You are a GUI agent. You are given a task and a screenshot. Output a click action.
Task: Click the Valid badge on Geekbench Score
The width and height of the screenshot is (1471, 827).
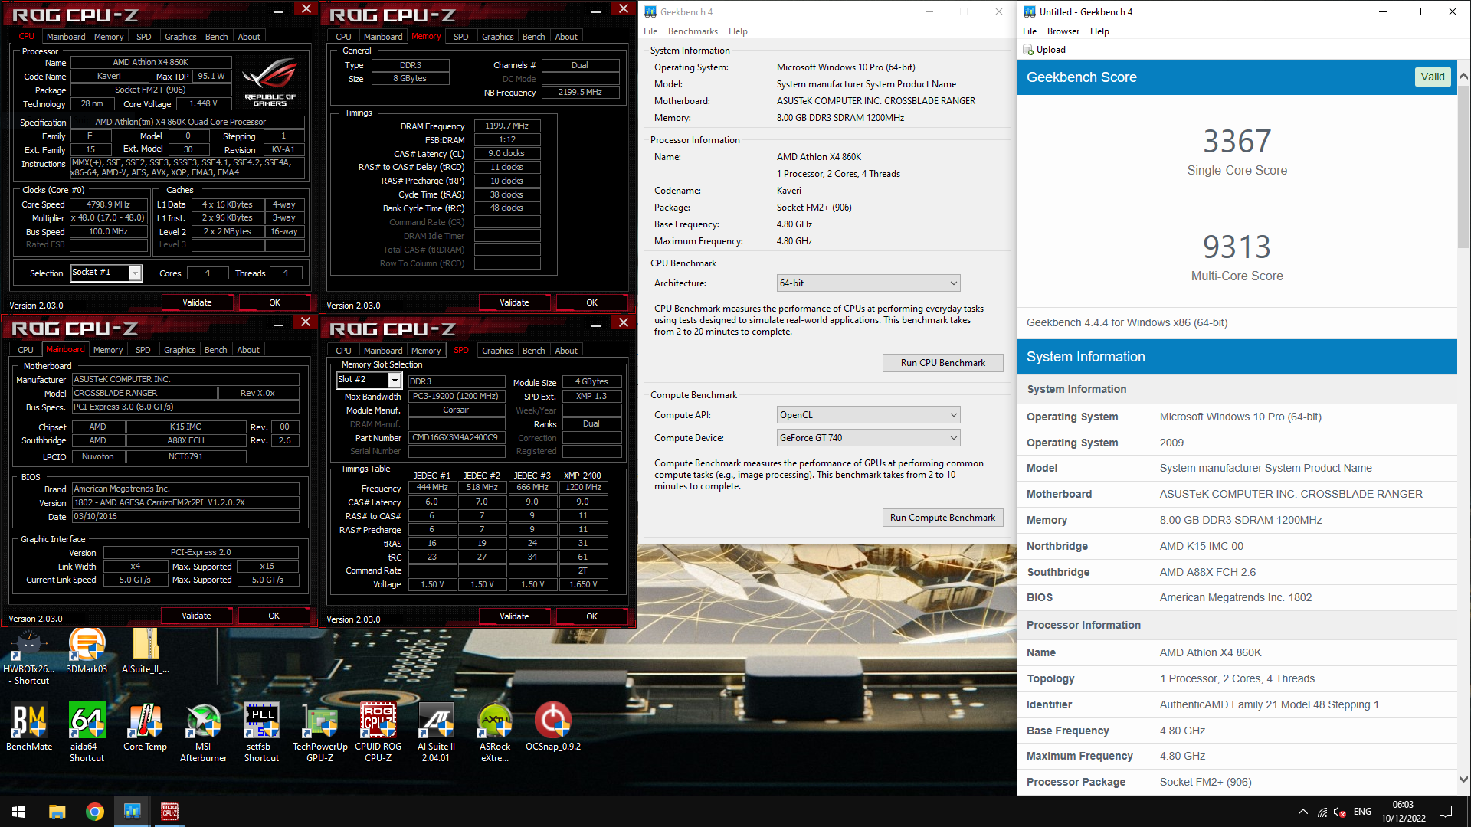(x=1432, y=77)
